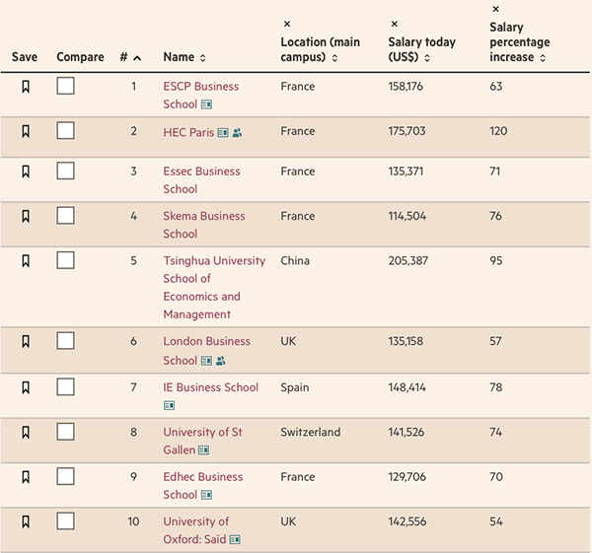Tick compare checkbox for Oxford: Saïd

point(65,520)
